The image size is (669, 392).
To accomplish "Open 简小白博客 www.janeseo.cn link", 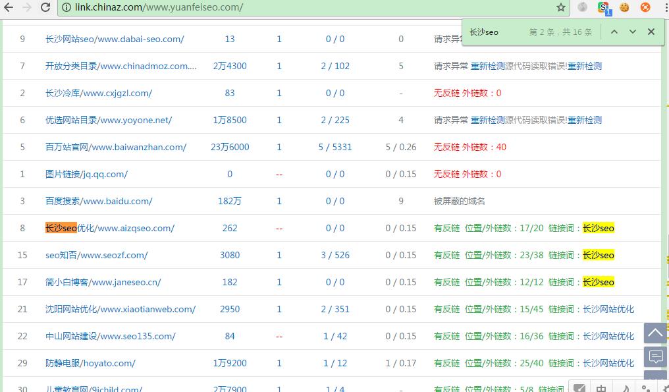I will (x=103, y=282).
